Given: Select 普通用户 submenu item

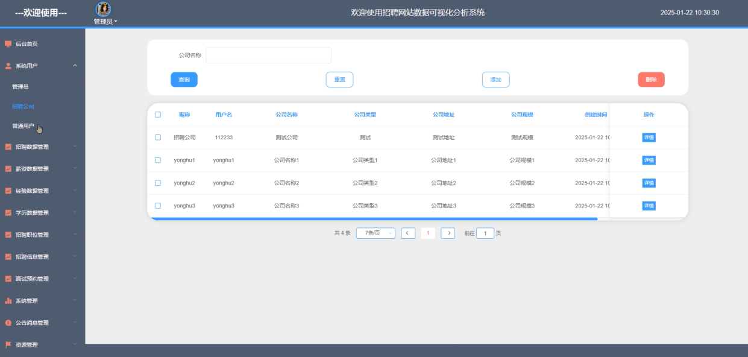Looking at the screenshot, I should tap(42, 127).
